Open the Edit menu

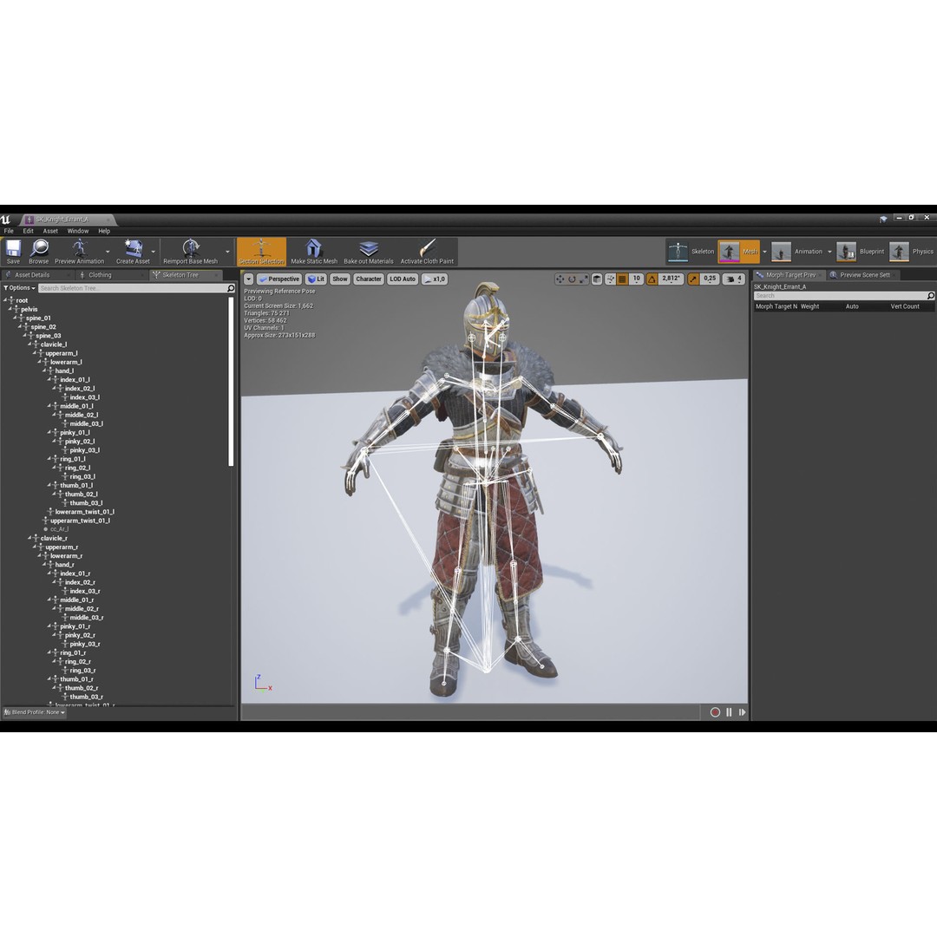28,231
